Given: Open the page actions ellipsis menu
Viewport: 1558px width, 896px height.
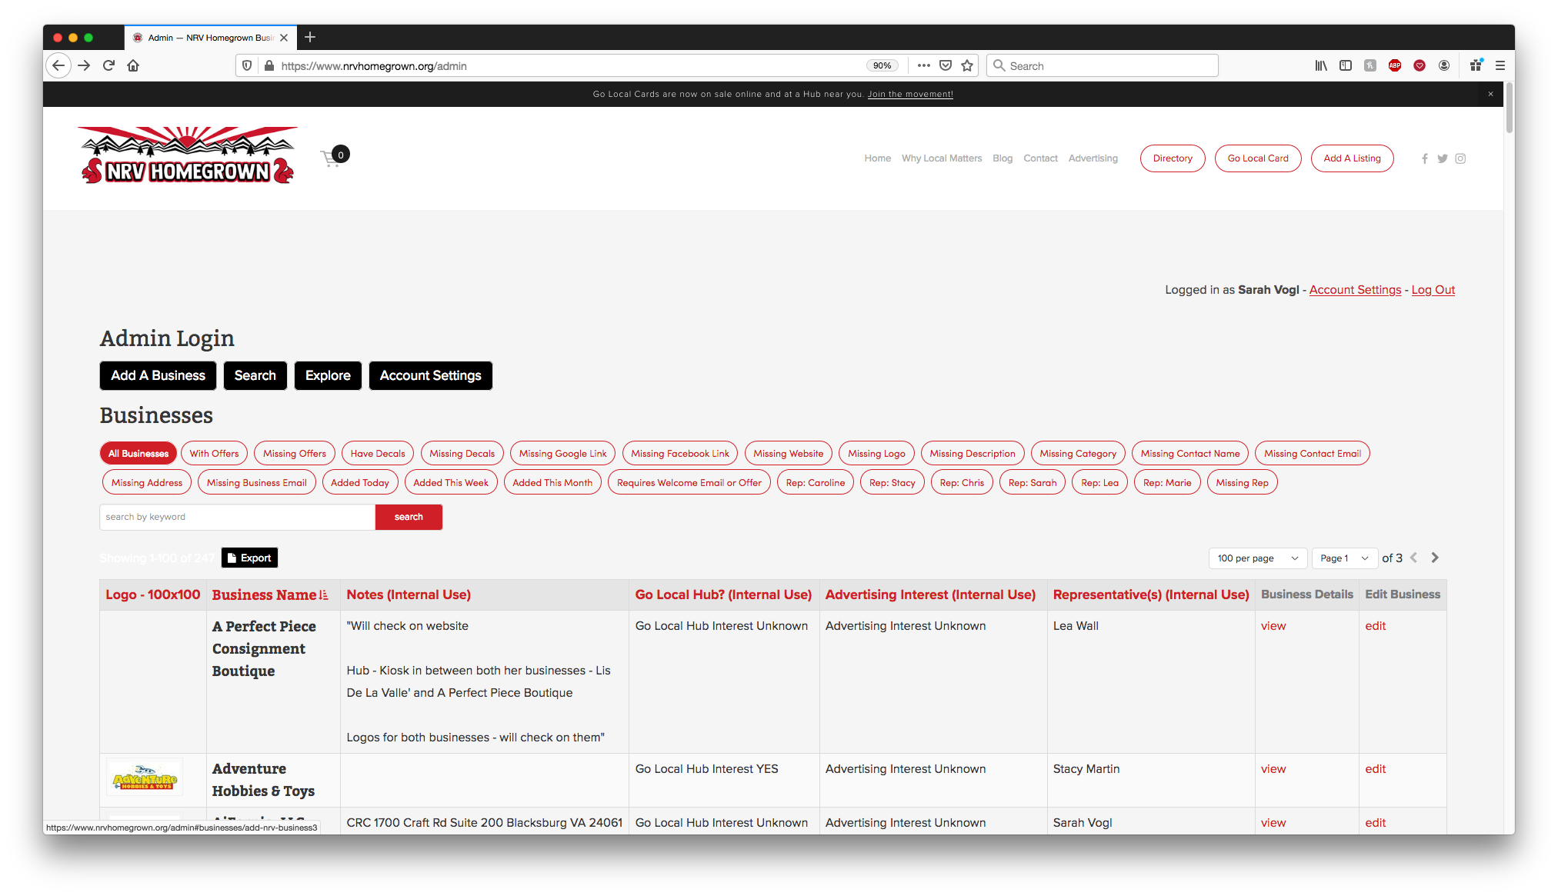Looking at the screenshot, I should 924,66.
